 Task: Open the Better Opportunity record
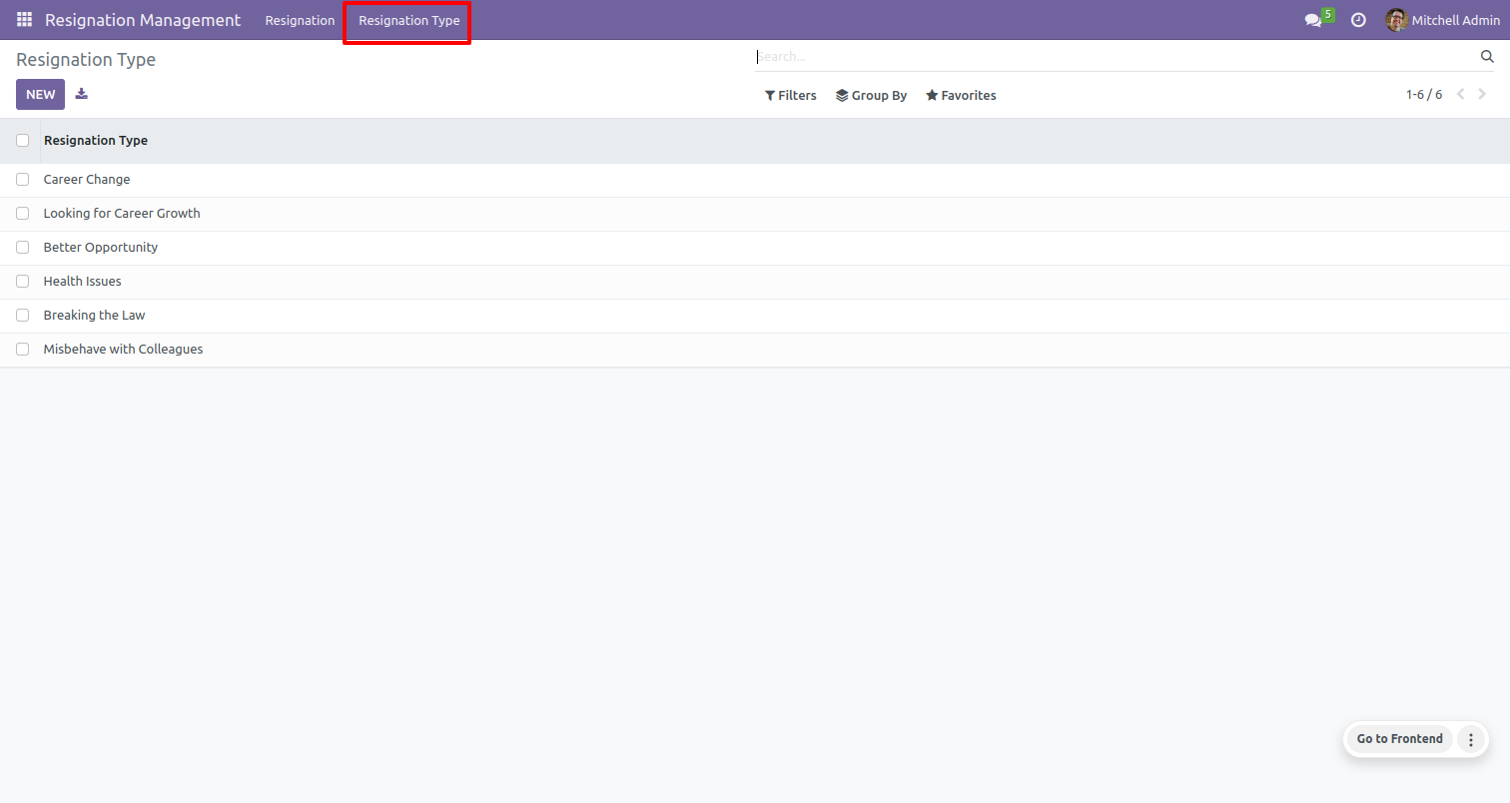click(101, 248)
